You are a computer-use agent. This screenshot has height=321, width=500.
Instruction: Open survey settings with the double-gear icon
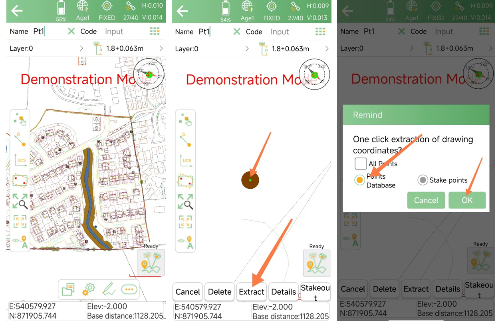(89, 289)
